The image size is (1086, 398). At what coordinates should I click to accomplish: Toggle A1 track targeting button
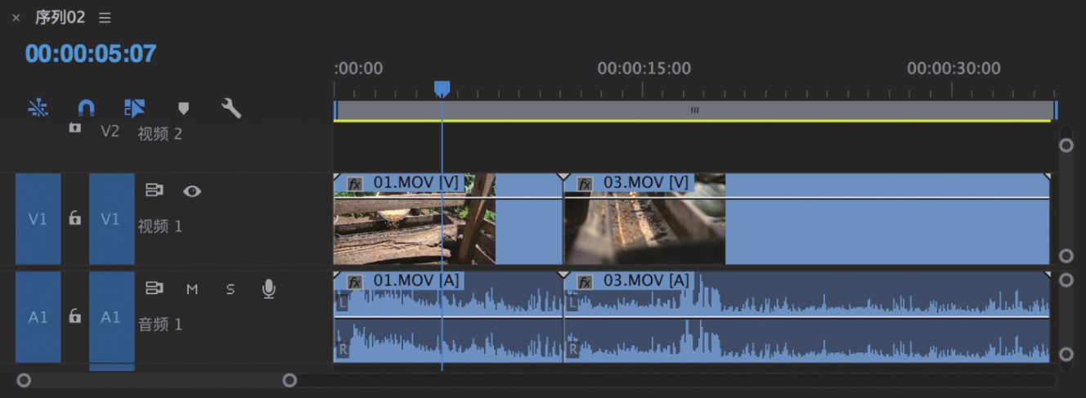tap(111, 317)
